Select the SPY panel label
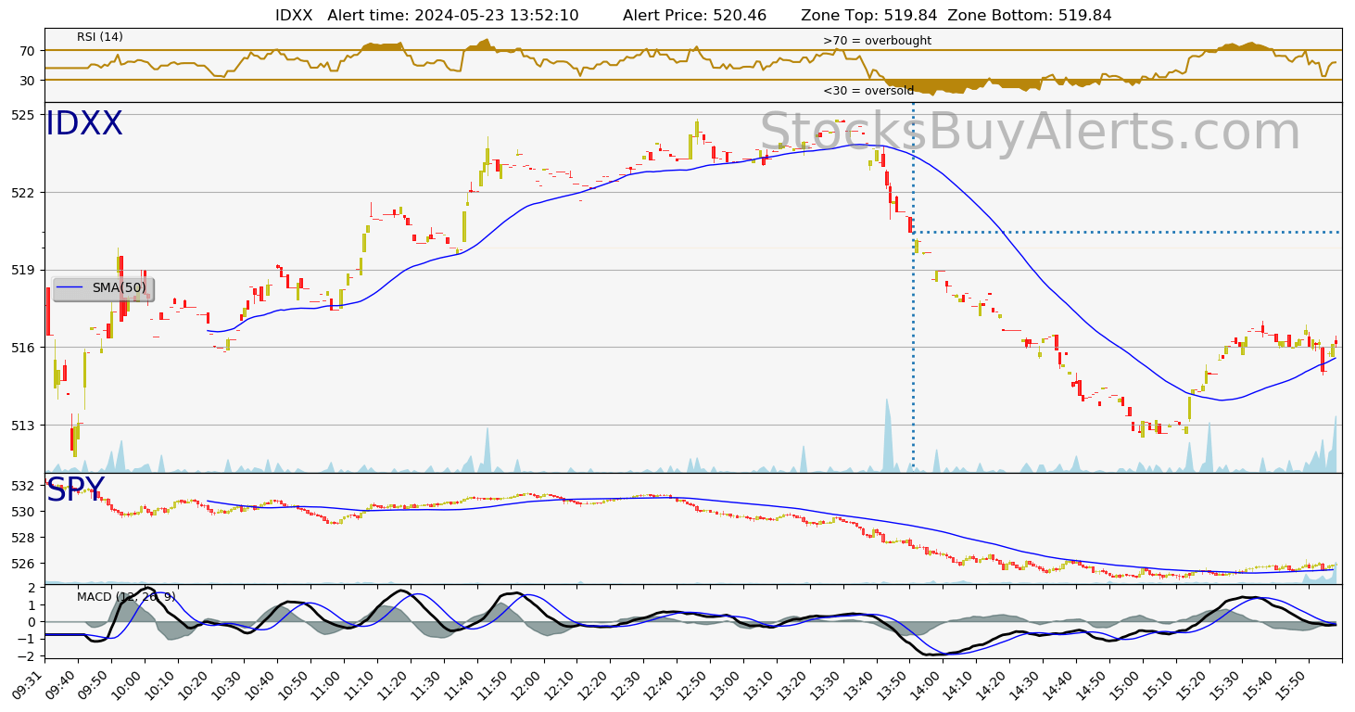Image resolution: width=1355 pixels, height=712 pixels. pyautogui.click(x=75, y=490)
